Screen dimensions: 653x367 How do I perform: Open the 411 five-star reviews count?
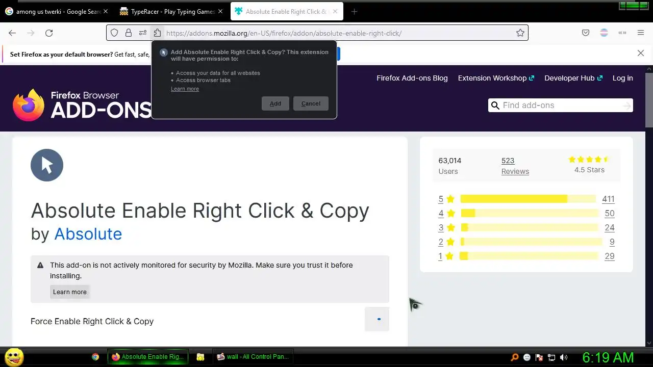click(608, 199)
